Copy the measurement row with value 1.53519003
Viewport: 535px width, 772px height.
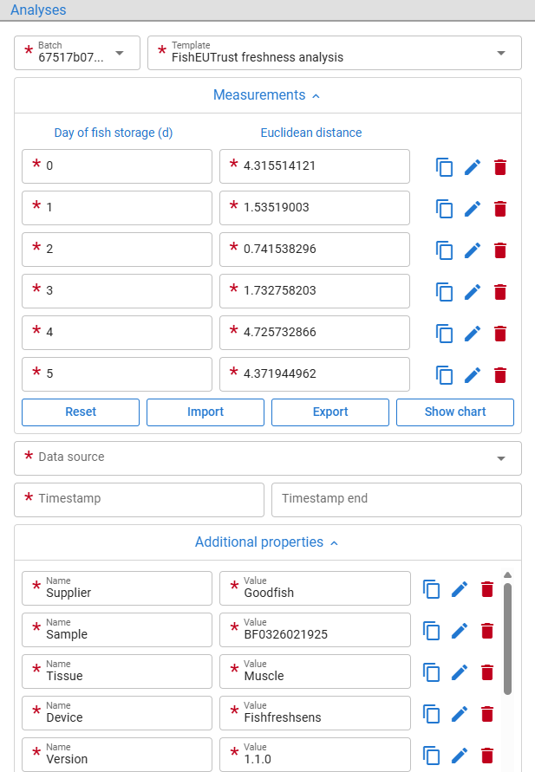pos(444,209)
